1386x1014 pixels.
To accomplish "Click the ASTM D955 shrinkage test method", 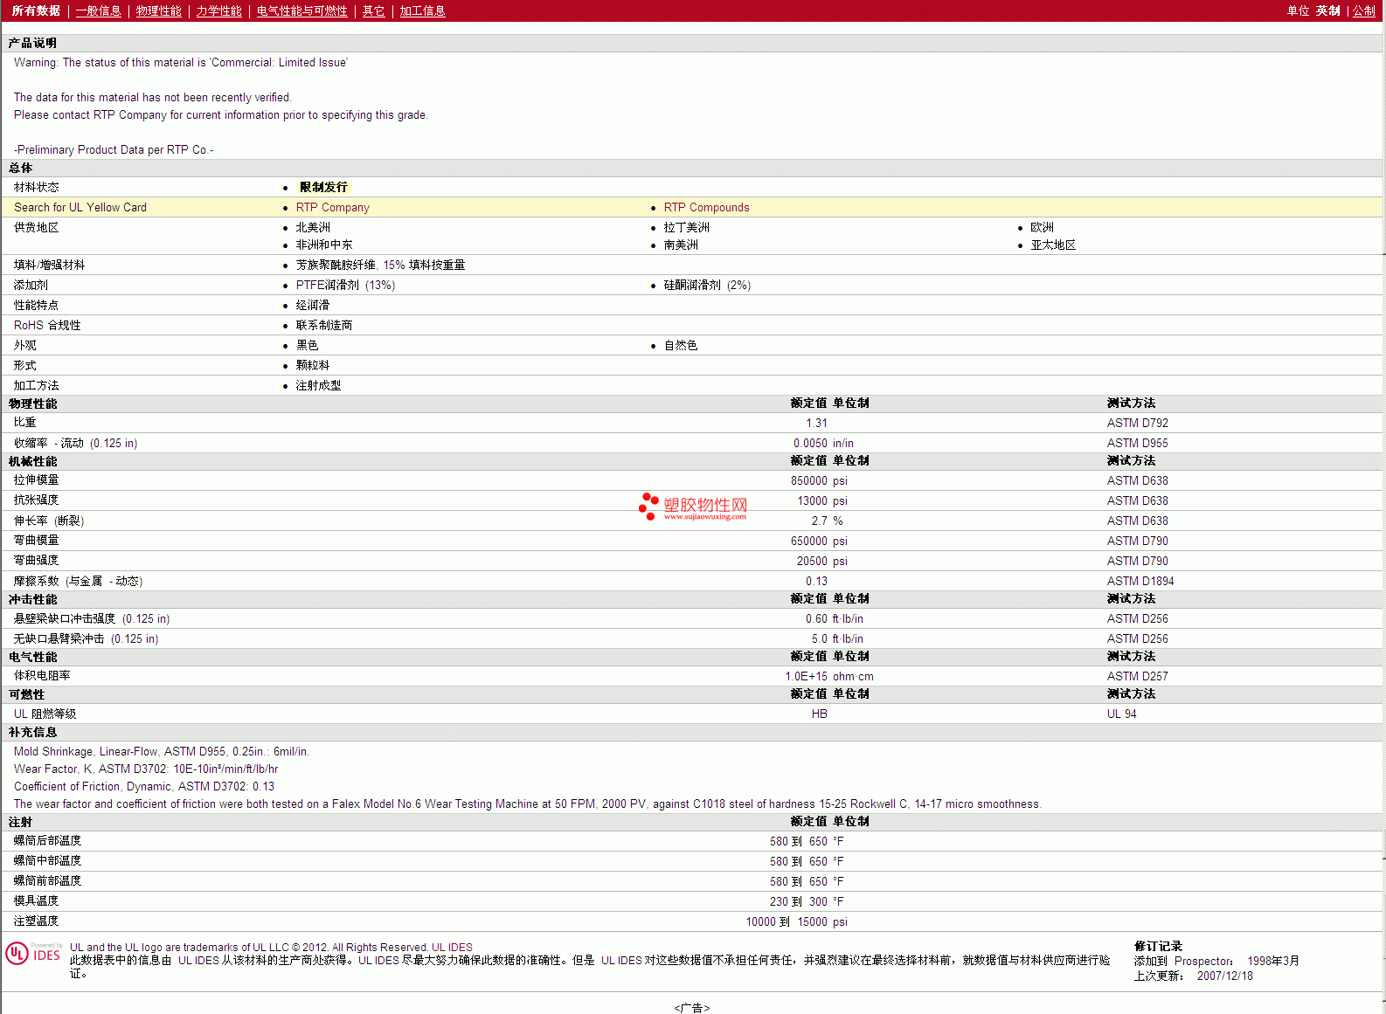I will 1137,444.
